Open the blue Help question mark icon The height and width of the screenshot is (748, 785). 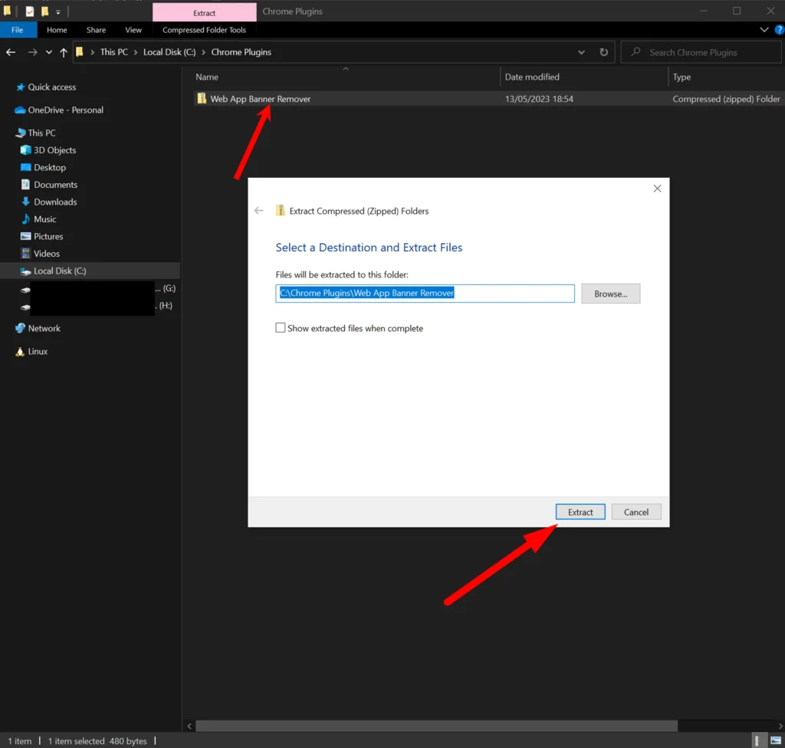tap(779, 30)
